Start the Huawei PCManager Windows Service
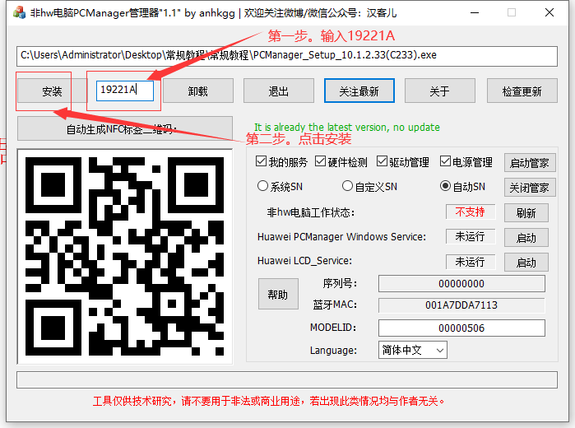575x428 pixels. tap(526, 238)
